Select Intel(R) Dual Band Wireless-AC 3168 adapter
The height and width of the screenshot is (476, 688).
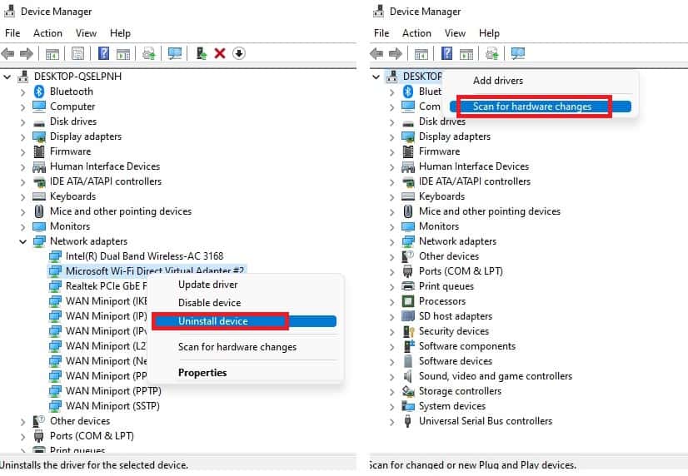coord(144,256)
